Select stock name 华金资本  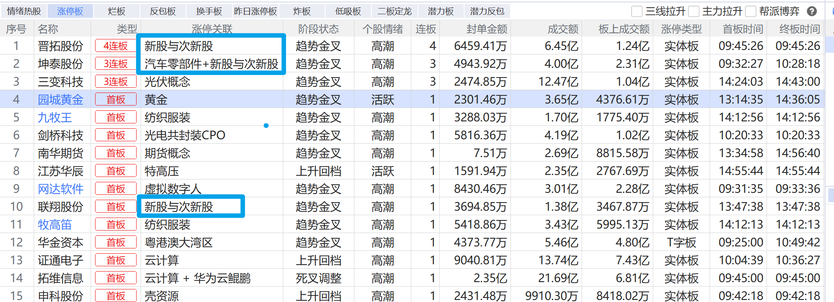coord(61,243)
